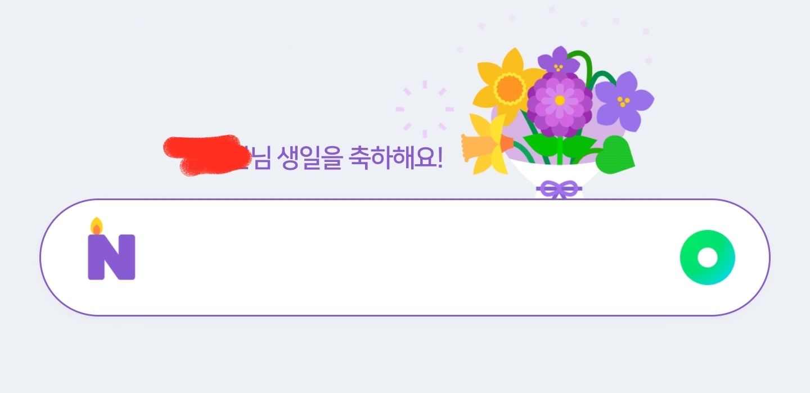This screenshot has width=810, height=393.
Task: Click the yellow center of the purple dahlia
Action: pyautogui.click(x=559, y=100)
